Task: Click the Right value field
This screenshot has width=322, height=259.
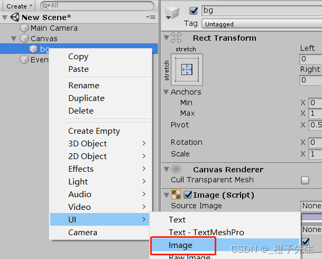Action: point(311,80)
